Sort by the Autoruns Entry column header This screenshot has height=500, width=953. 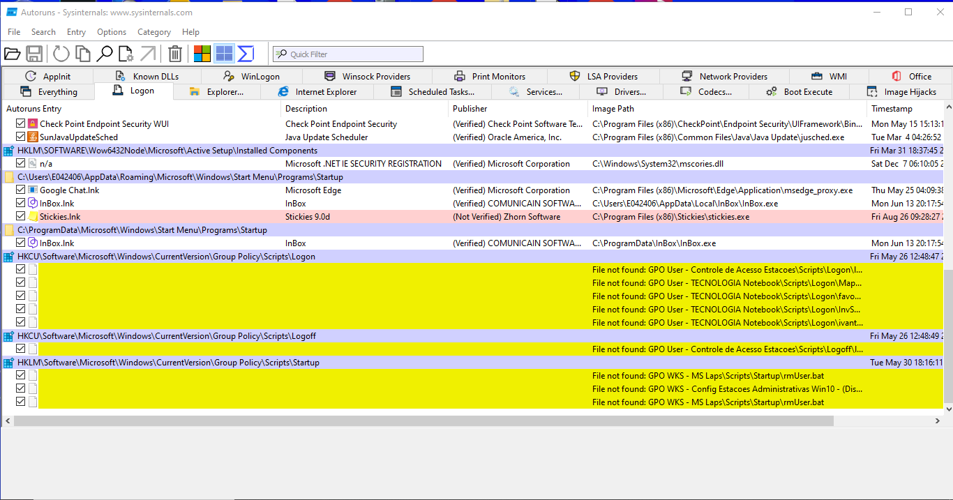142,109
